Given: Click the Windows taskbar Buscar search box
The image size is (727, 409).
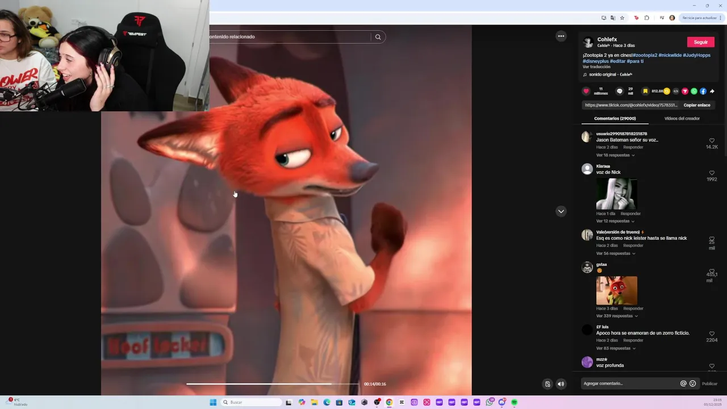Looking at the screenshot, I should pyautogui.click(x=250, y=402).
